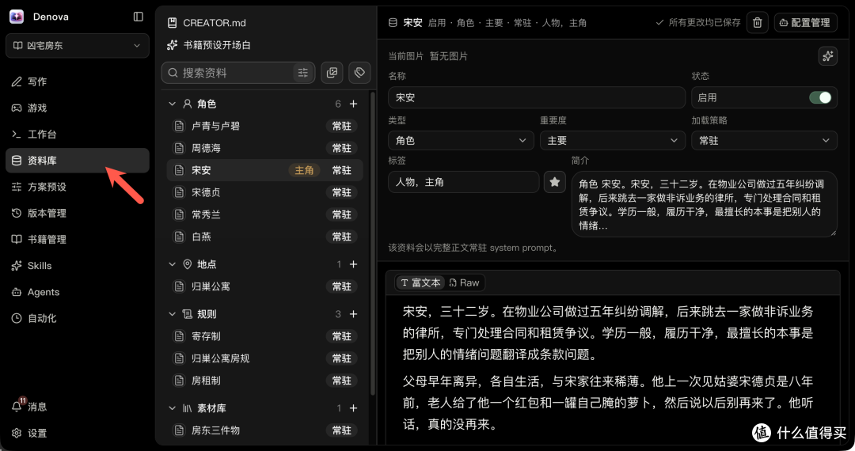Click the image gallery icon beside search
The width and height of the screenshot is (855, 451).
pos(332,73)
